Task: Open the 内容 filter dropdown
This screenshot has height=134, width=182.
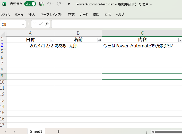Action: coord(180,40)
